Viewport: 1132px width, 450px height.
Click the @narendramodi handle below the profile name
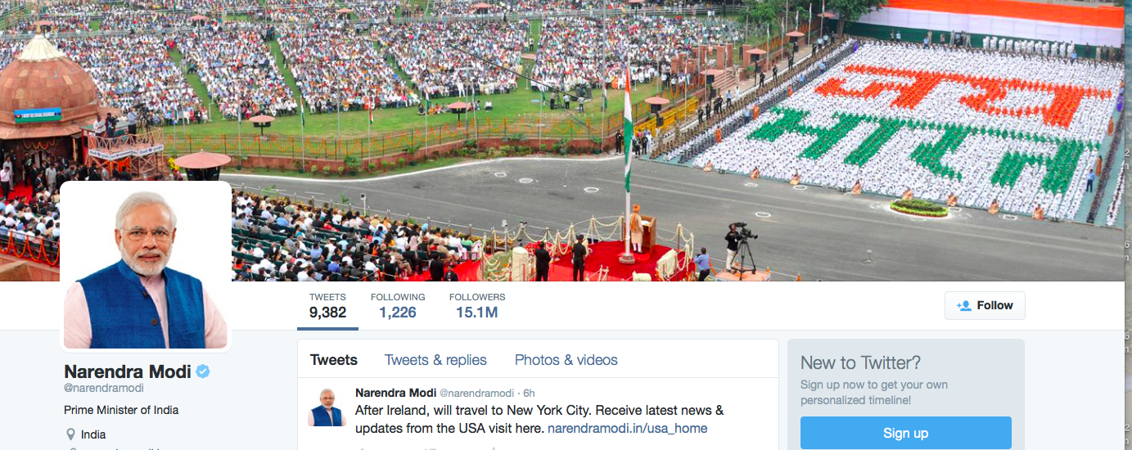[x=104, y=388]
